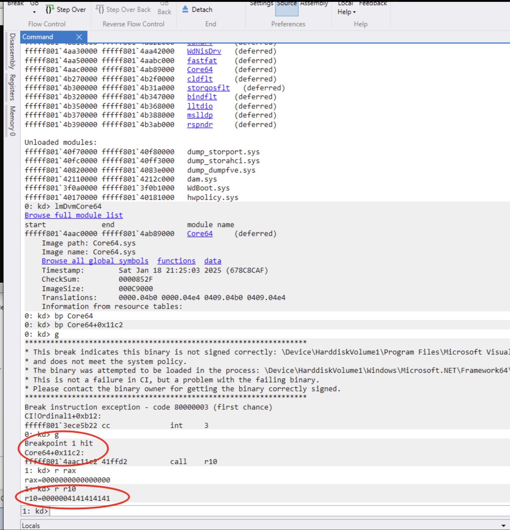510x530 pixels.
Task: Open the rspndr module link
Action: click(200, 125)
